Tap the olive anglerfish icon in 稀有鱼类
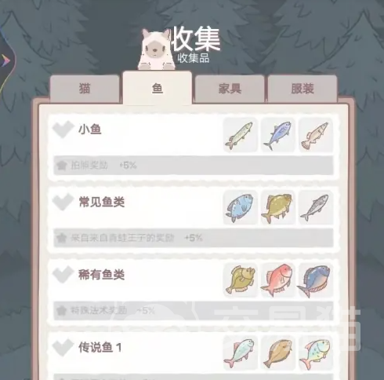The image size is (384, 380). (241, 280)
